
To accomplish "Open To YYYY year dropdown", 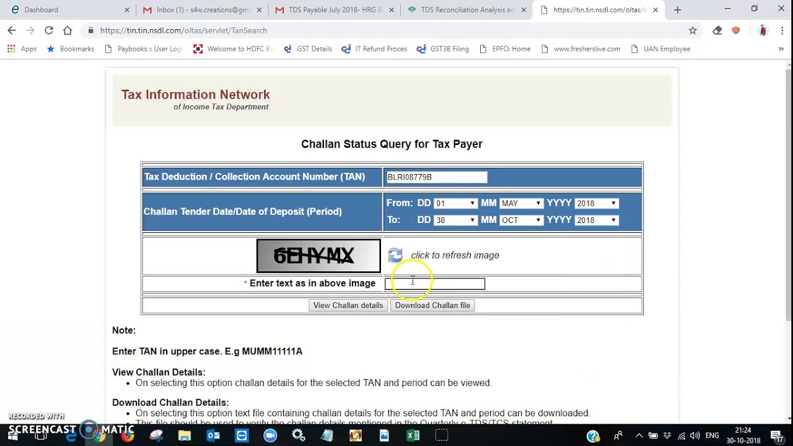I will click(x=596, y=220).
